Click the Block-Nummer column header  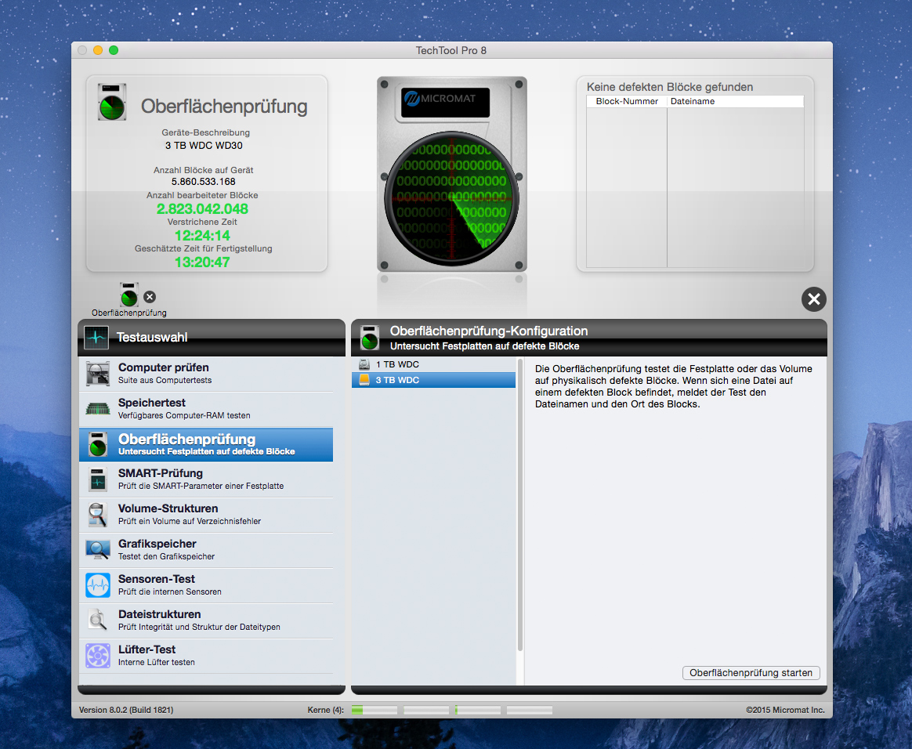coord(627,101)
